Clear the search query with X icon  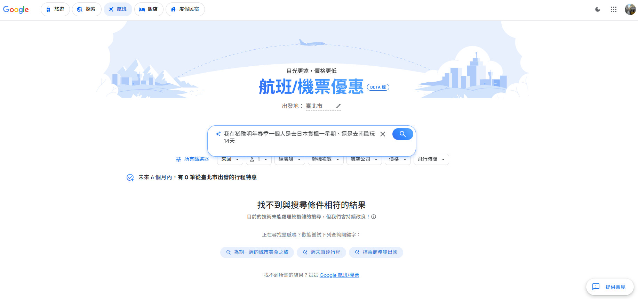pos(382,134)
